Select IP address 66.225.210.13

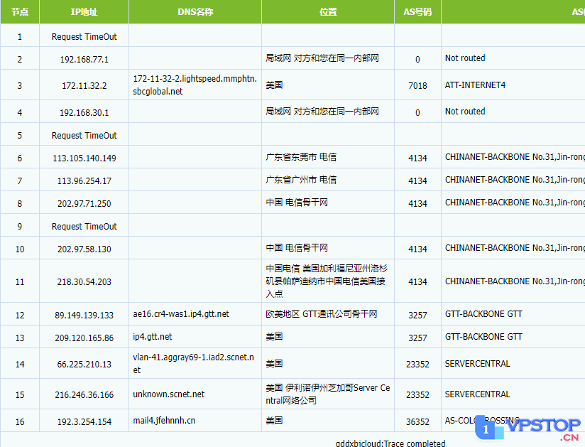[x=84, y=365]
